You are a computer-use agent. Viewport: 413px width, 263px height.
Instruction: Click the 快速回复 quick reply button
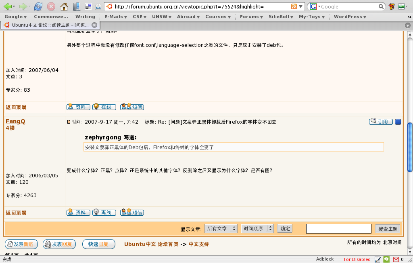coord(98,244)
